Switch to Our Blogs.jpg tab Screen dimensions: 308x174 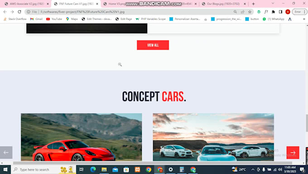point(223,4)
